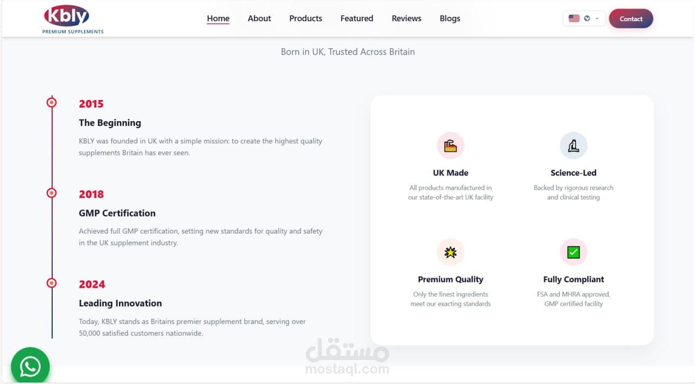The image size is (695, 384).
Task: Click "All products manufactured in" description
Action: pyautogui.click(x=451, y=192)
